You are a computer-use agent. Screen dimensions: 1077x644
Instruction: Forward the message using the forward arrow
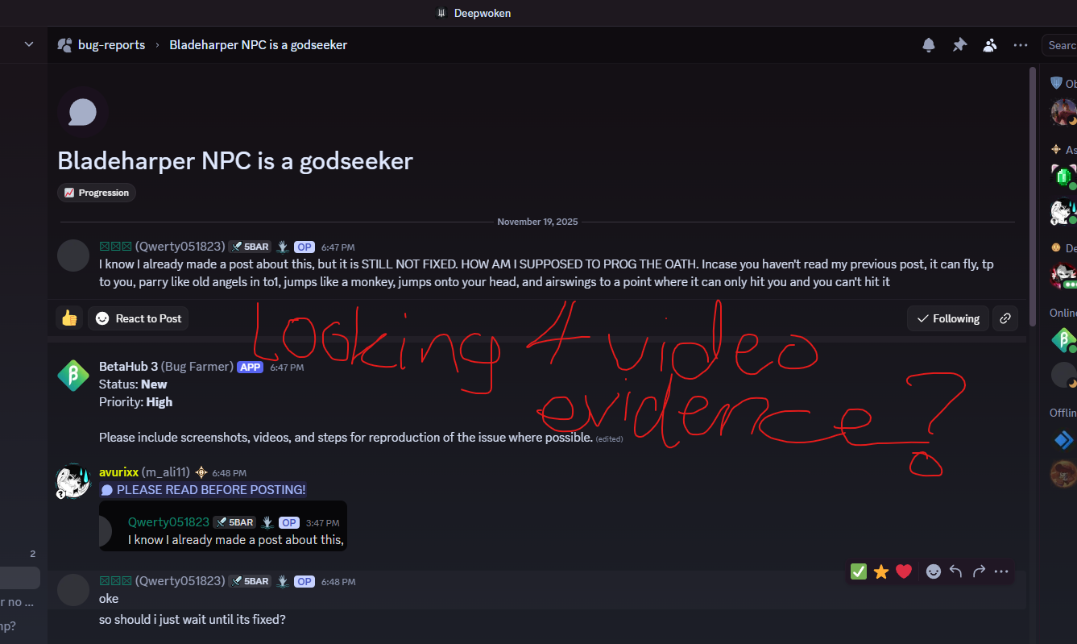pos(979,571)
